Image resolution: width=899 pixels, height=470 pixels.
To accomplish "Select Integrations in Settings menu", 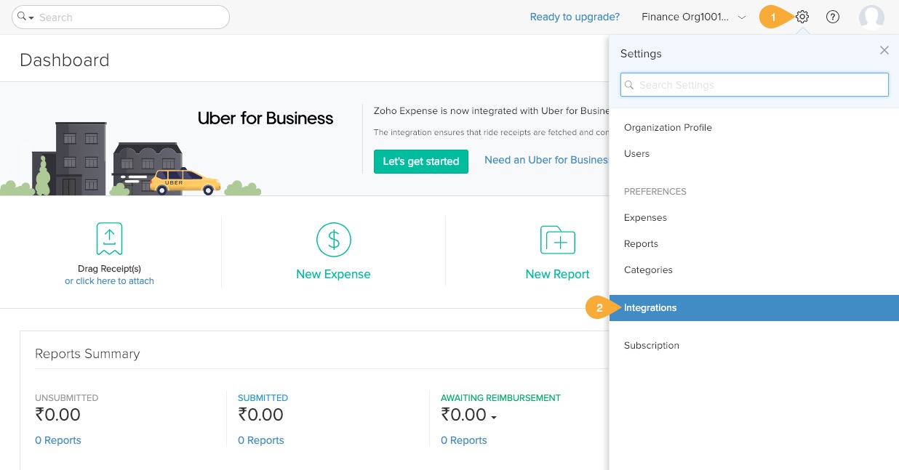I will click(x=650, y=308).
